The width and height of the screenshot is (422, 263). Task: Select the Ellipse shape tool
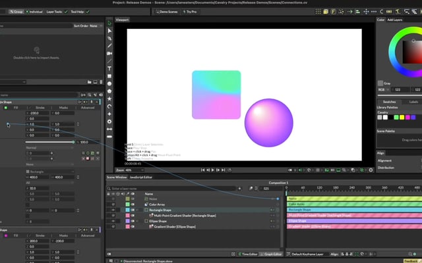(x=109, y=84)
